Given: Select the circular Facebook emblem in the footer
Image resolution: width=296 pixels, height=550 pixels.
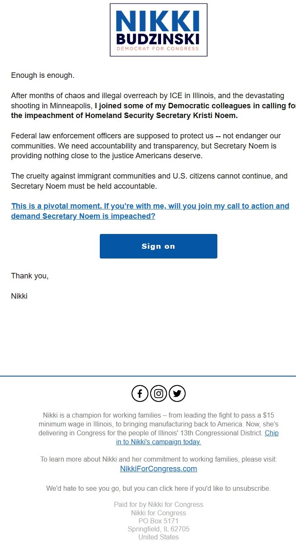Looking at the screenshot, I should pyautogui.click(x=140, y=393).
